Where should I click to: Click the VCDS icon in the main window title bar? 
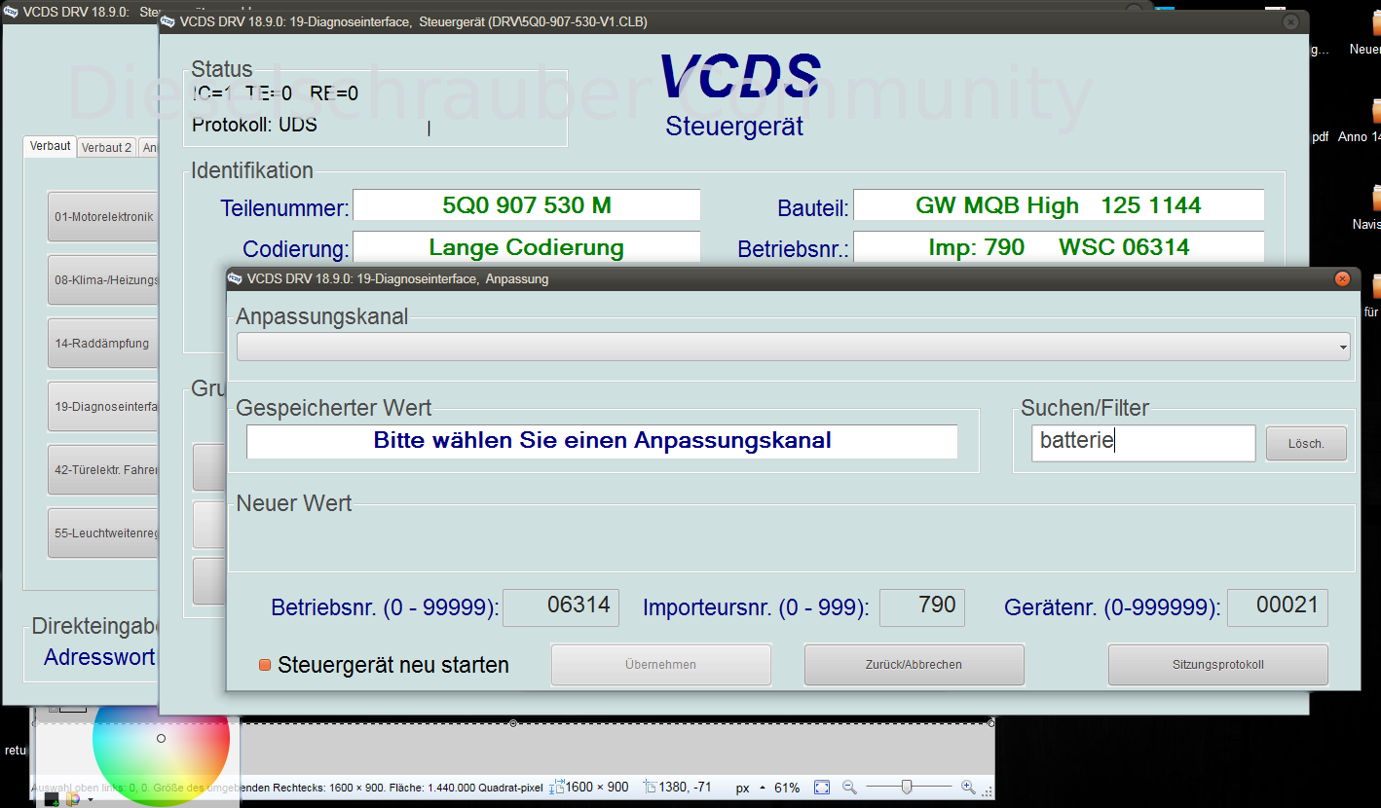click(10, 12)
